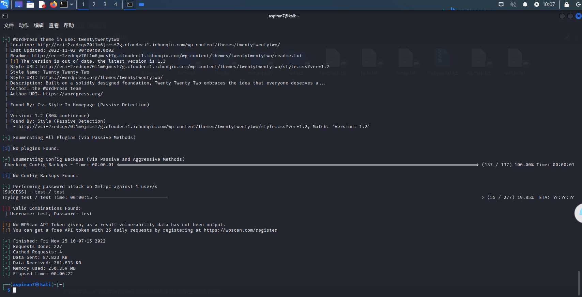This screenshot has height=297, width=582.
Task: Click the power manager icon
Action: click(x=537, y=4)
